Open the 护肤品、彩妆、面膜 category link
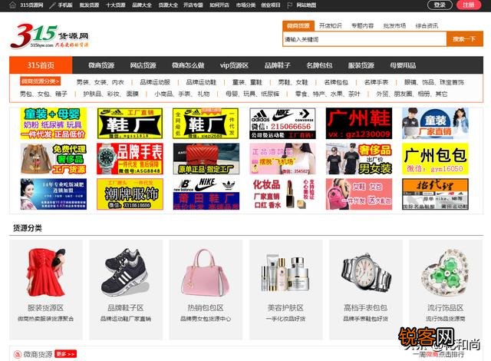The image size is (491, 361). pyautogui.click(x=110, y=94)
